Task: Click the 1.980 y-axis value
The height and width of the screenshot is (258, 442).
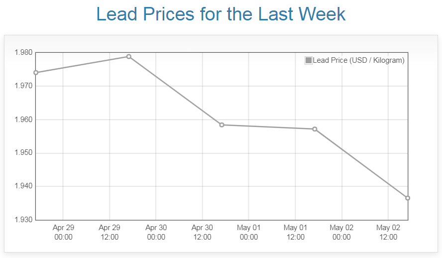Action: pyautogui.click(x=23, y=53)
